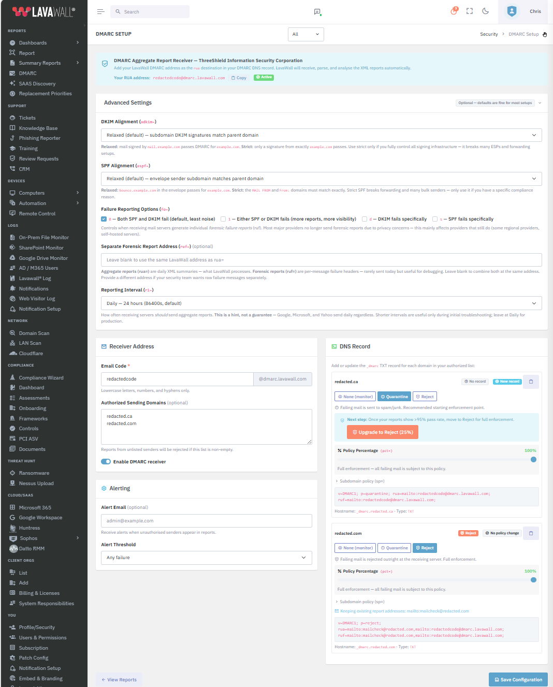Open the notifications alert icon with badge
Viewport: 553px width, 687px height.
tap(454, 11)
